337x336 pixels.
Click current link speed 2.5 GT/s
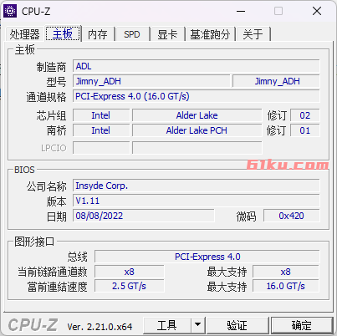[x=130, y=286]
